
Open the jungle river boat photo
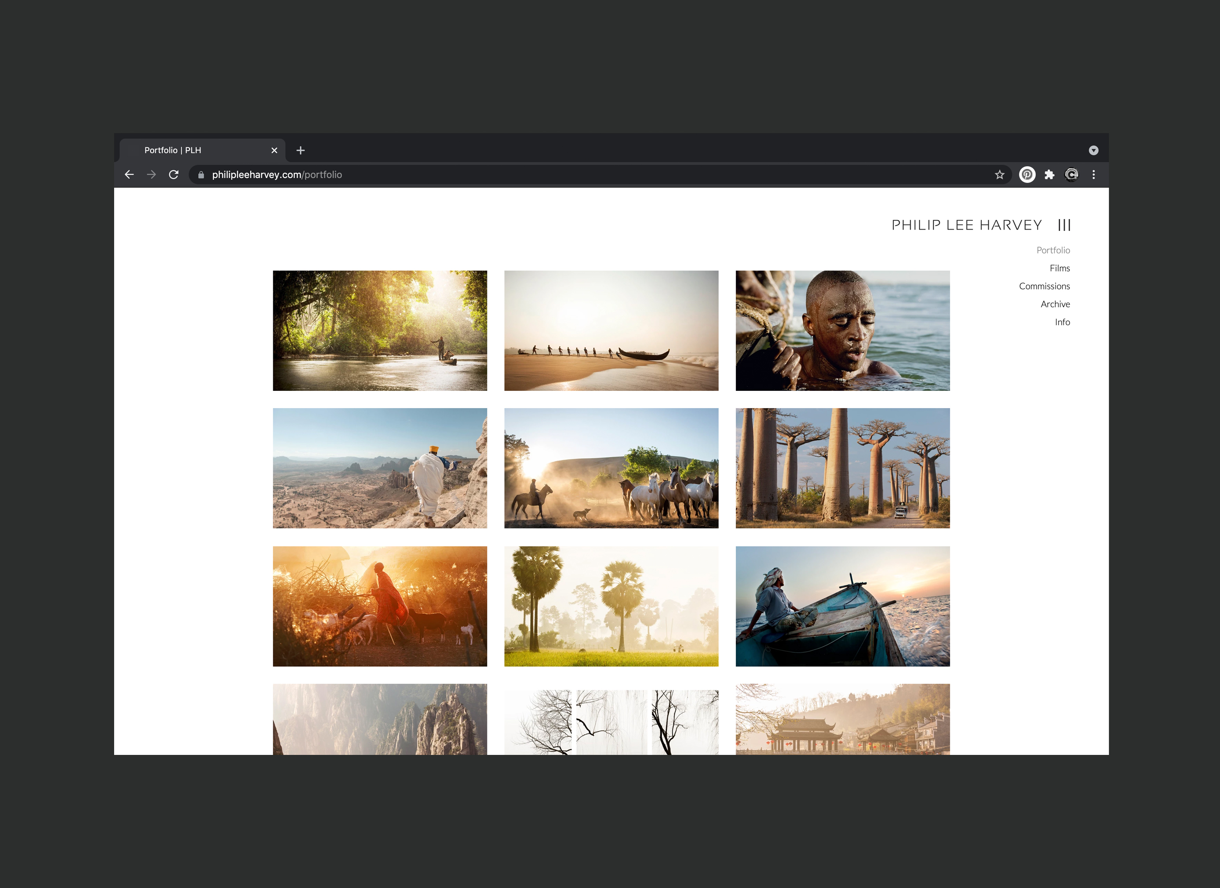coord(380,331)
